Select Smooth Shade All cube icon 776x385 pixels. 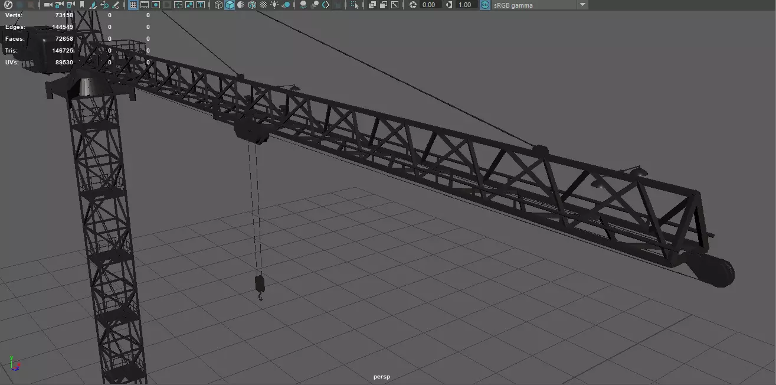click(x=230, y=5)
